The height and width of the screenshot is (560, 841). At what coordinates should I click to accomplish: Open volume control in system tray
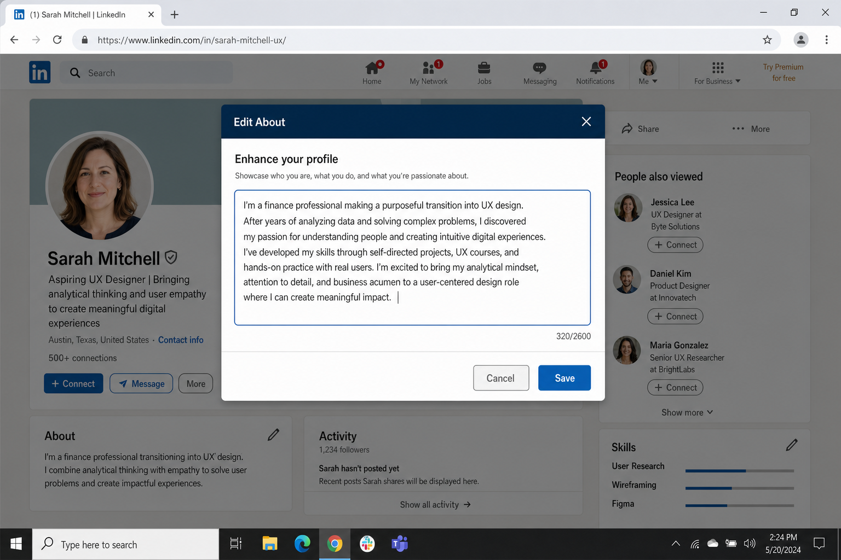point(750,544)
